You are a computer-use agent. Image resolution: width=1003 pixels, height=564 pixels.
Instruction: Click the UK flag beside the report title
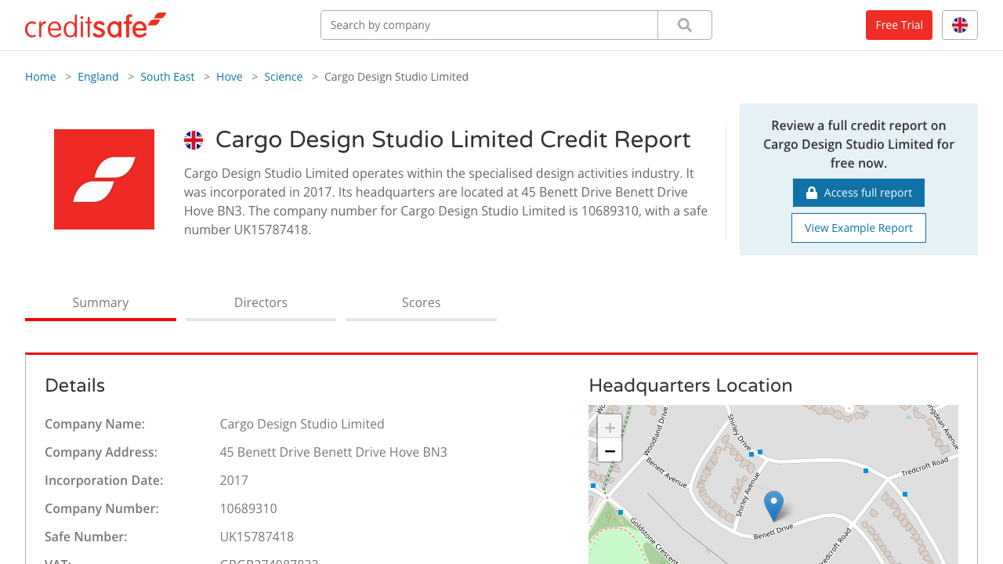point(193,140)
